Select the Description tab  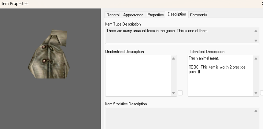click(177, 14)
